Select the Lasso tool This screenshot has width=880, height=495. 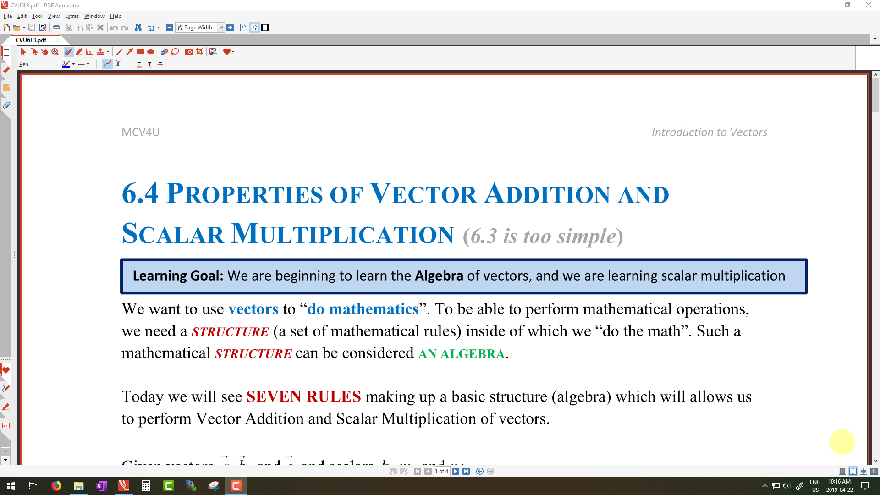point(175,52)
